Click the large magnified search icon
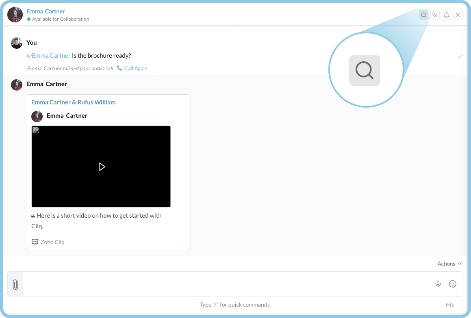 (x=365, y=71)
